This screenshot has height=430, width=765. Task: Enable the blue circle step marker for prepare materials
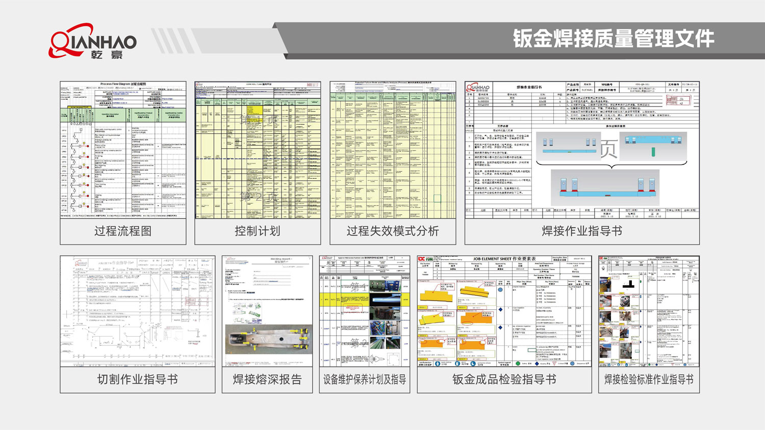[x=501, y=289]
